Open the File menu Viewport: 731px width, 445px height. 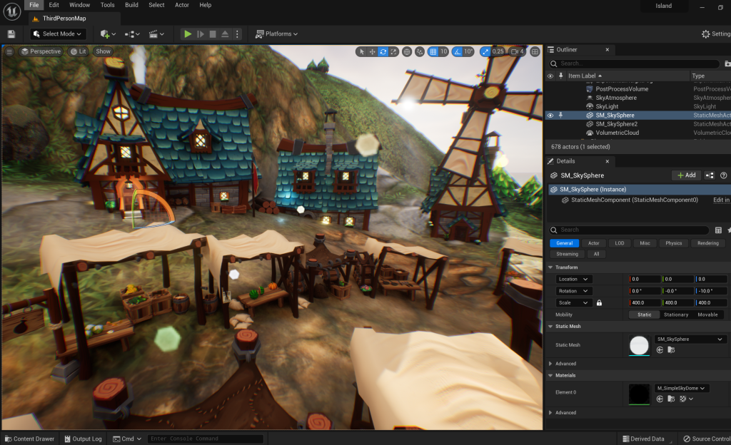34,5
